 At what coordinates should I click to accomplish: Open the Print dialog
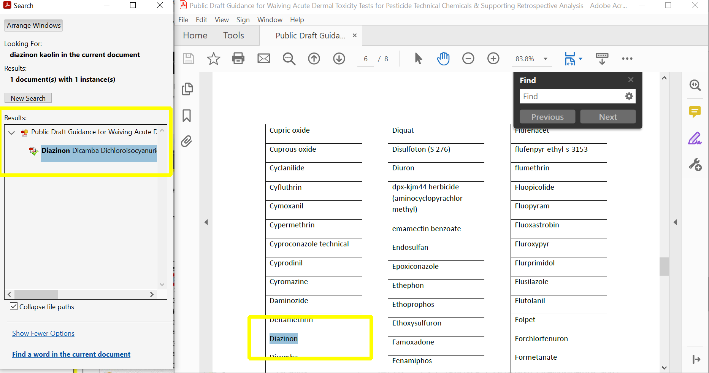(x=238, y=59)
